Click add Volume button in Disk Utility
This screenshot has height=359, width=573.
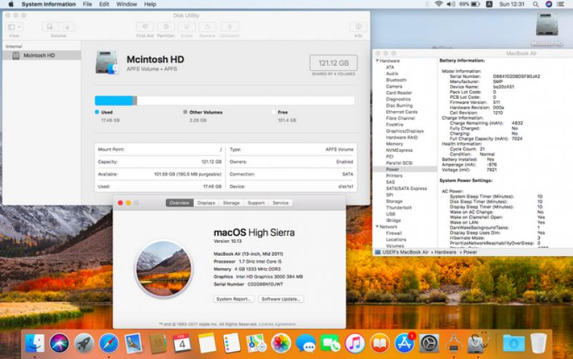point(49,27)
